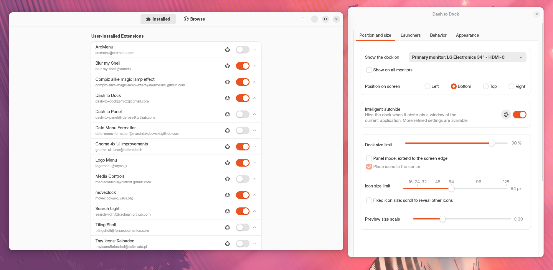553x270 pixels.
Task: Check Panel mode extend to screen edge
Action: point(369,158)
